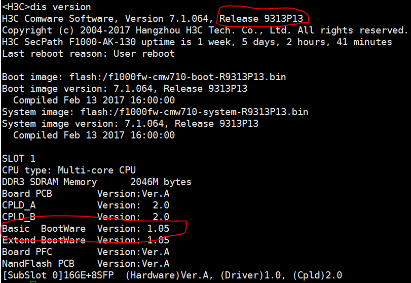
Task: Click the 'DDR3 SDRAM Memory' line
Action: pyautogui.click(x=96, y=182)
